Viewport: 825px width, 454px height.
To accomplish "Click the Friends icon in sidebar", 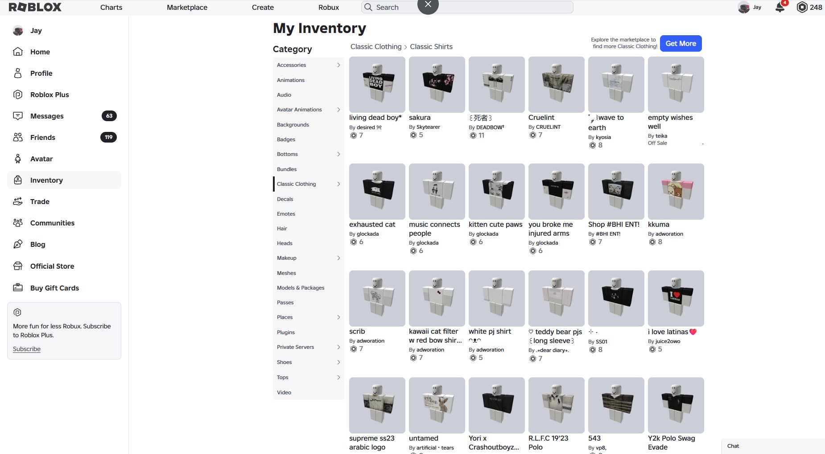I will [18, 137].
